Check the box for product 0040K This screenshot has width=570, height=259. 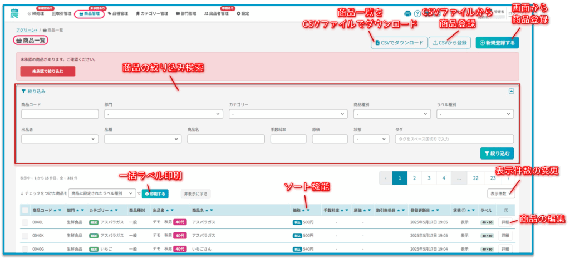(25, 236)
